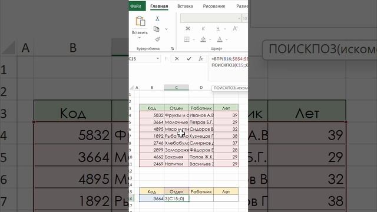The height and width of the screenshot is (212, 377).
Task: Switch to the Главная tab
Action: [x=159, y=6]
